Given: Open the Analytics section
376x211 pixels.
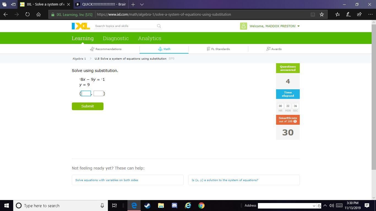Looking at the screenshot, I should pyautogui.click(x=149, y=38).
